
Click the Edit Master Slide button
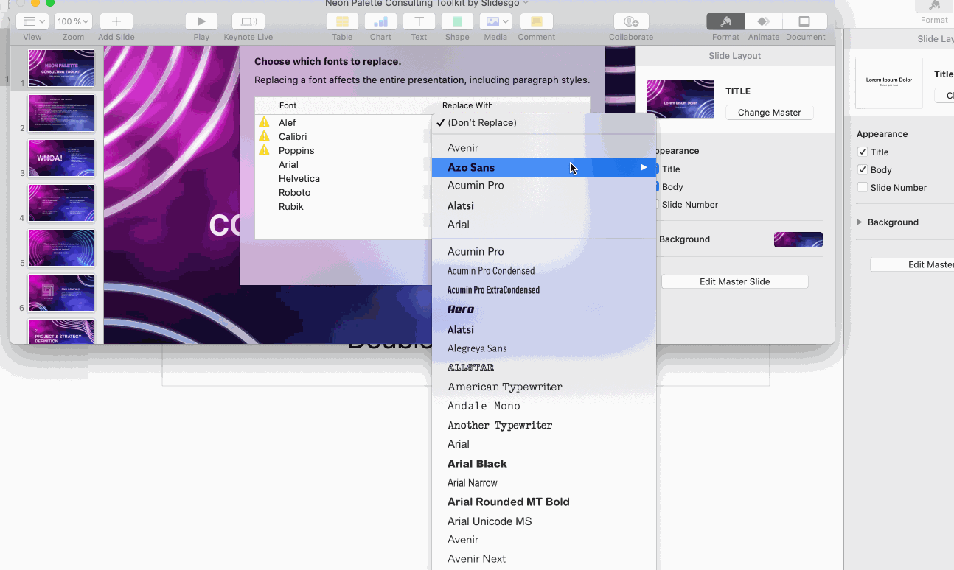tap(734, 281)
